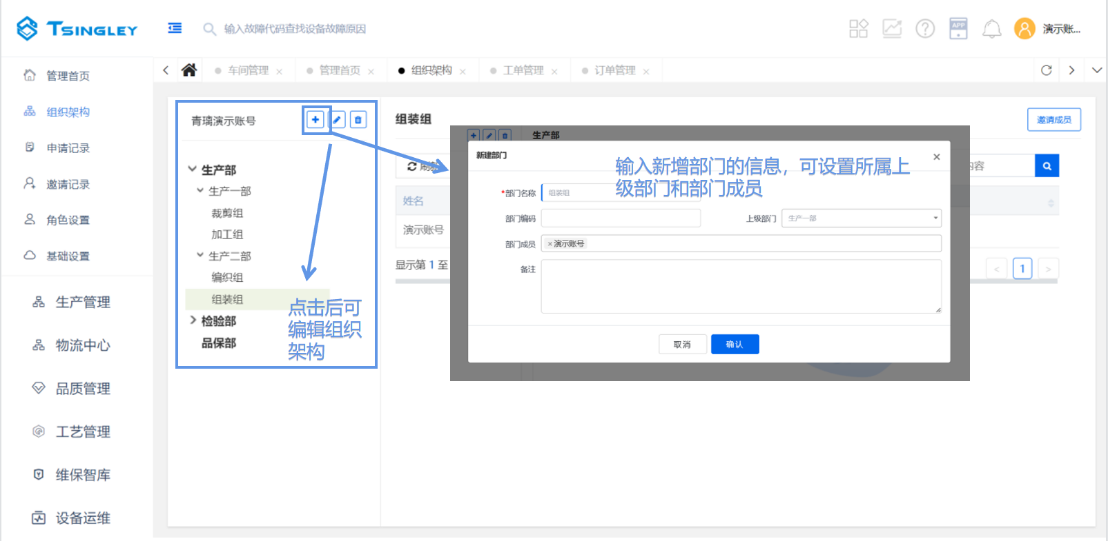Image resolution: width=1108 pixels, height=541 pixels.
Task: Open the tab list dropdown chevron
Action: [x=1096, y=70]
